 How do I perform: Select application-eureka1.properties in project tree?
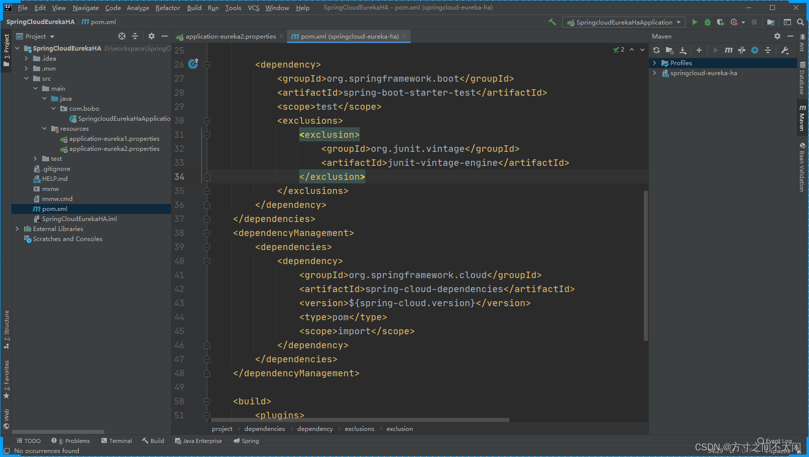[114, 139]
